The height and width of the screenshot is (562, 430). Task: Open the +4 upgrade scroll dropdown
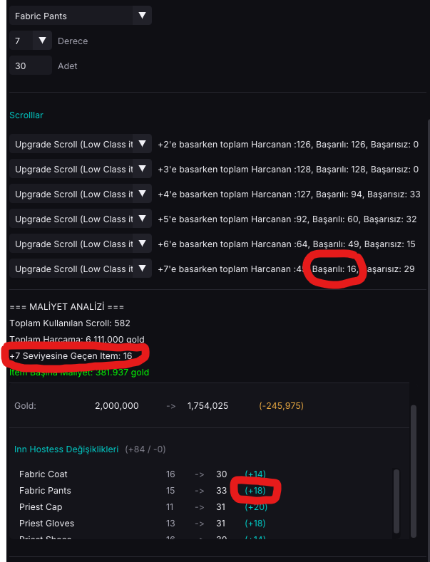pos(81,194)
